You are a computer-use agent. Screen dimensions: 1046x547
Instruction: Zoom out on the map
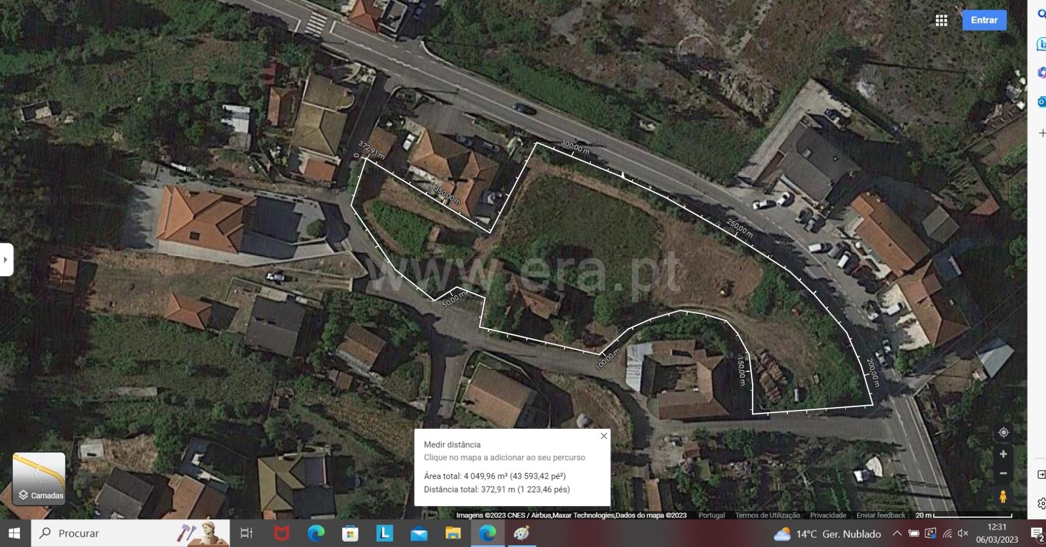(x=1004, y=474)
